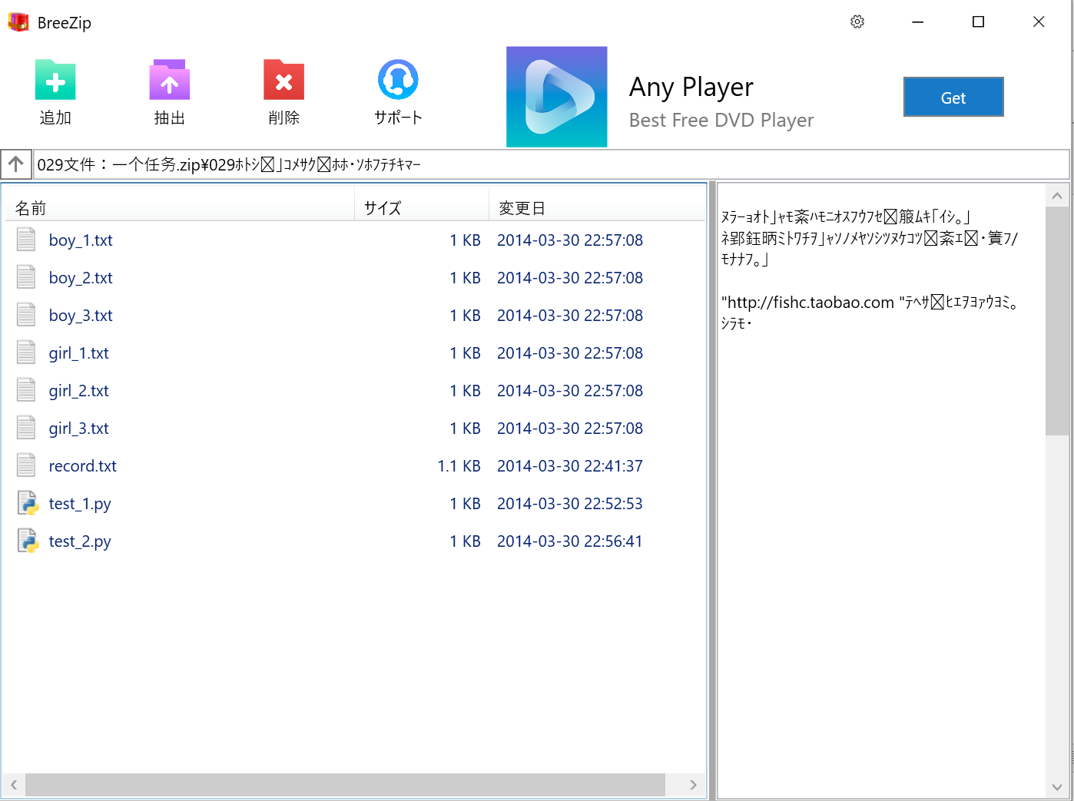Click the girl_1.txt file name
Viewport: 1074px width, 801px height.
[78, 353]
